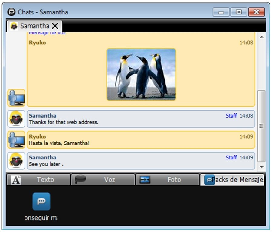Image resolution: width=272 pixels, height=232 pixels.
Task: Click the 'Mensaje de voz' link
Action: 47,33
